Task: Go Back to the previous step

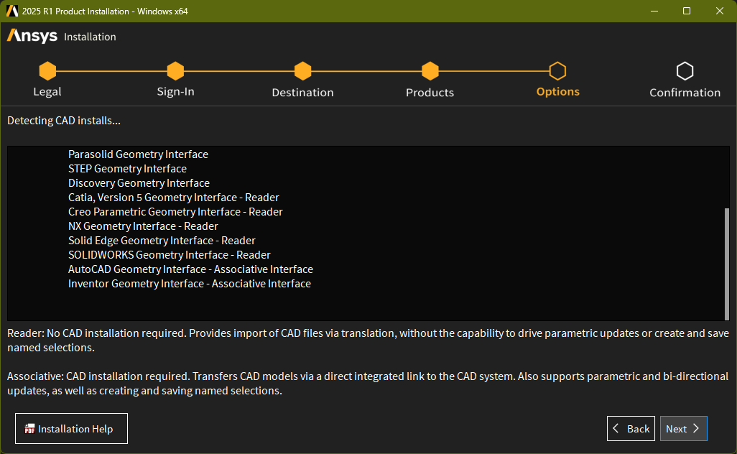Action: [631, 429]
